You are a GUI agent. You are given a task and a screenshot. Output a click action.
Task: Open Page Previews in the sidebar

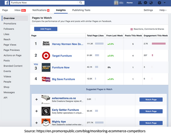tap(11, 50)
